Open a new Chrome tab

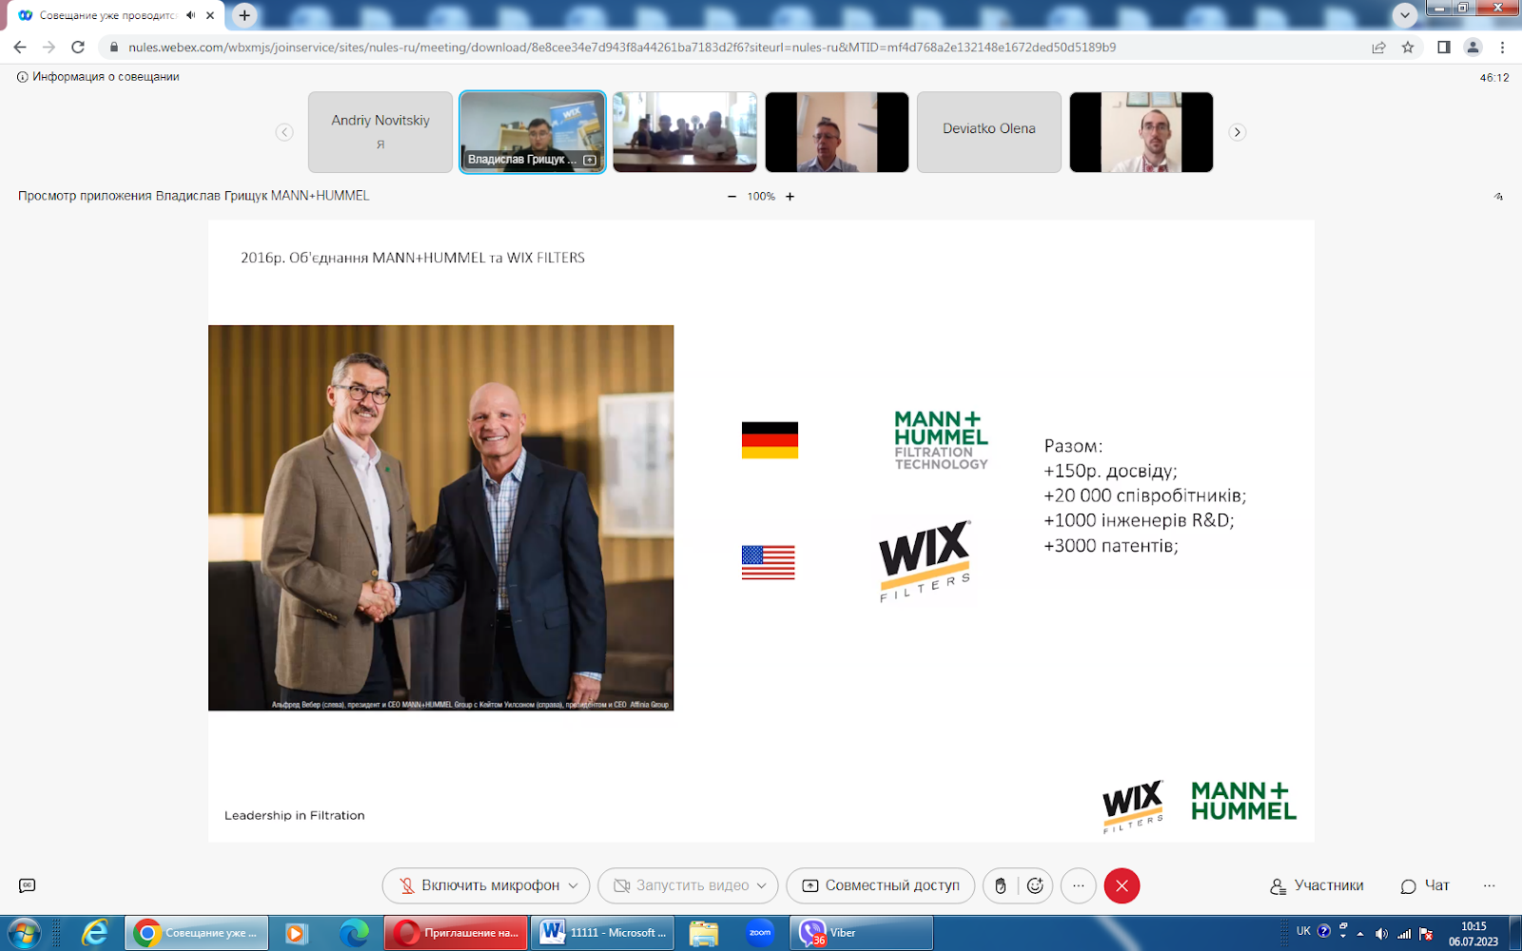[x=244, y=15]
